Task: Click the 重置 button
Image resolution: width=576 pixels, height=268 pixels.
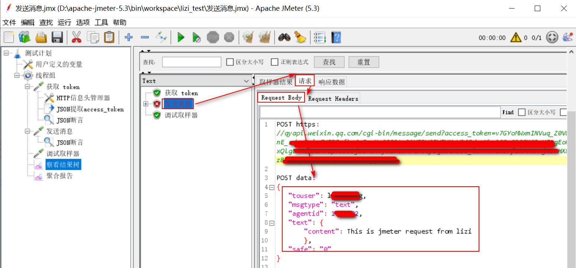Action: (x=364, y=62)
